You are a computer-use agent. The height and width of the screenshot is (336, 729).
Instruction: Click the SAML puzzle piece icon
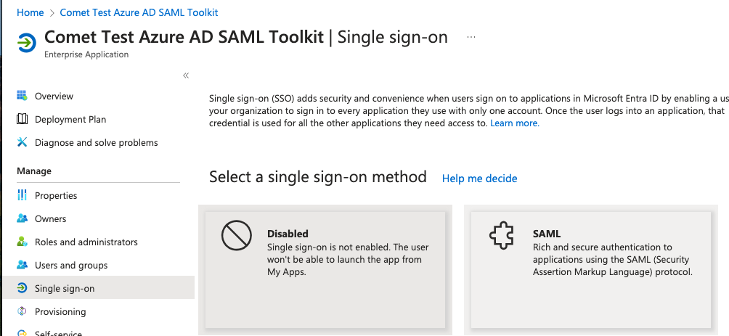(x=502, y=235)
